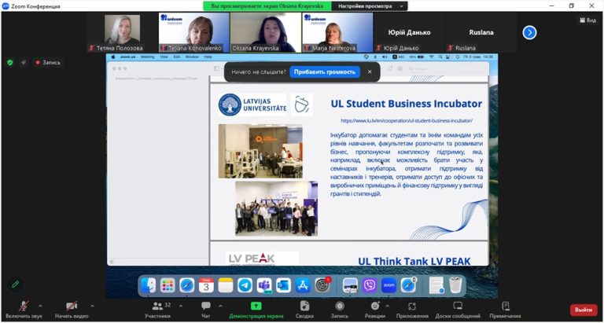This screenshot has width=604, height=323.
Task: Open Edit menu in shared Mac menu bar
Action: [177, 57]
